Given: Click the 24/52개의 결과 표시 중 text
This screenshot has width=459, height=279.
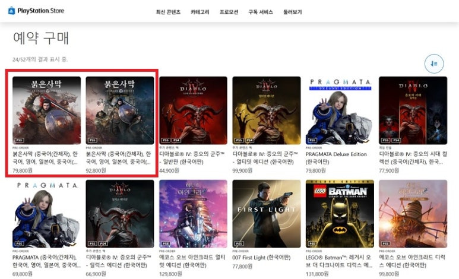Looking at the screenshot, I should (40, 59).
